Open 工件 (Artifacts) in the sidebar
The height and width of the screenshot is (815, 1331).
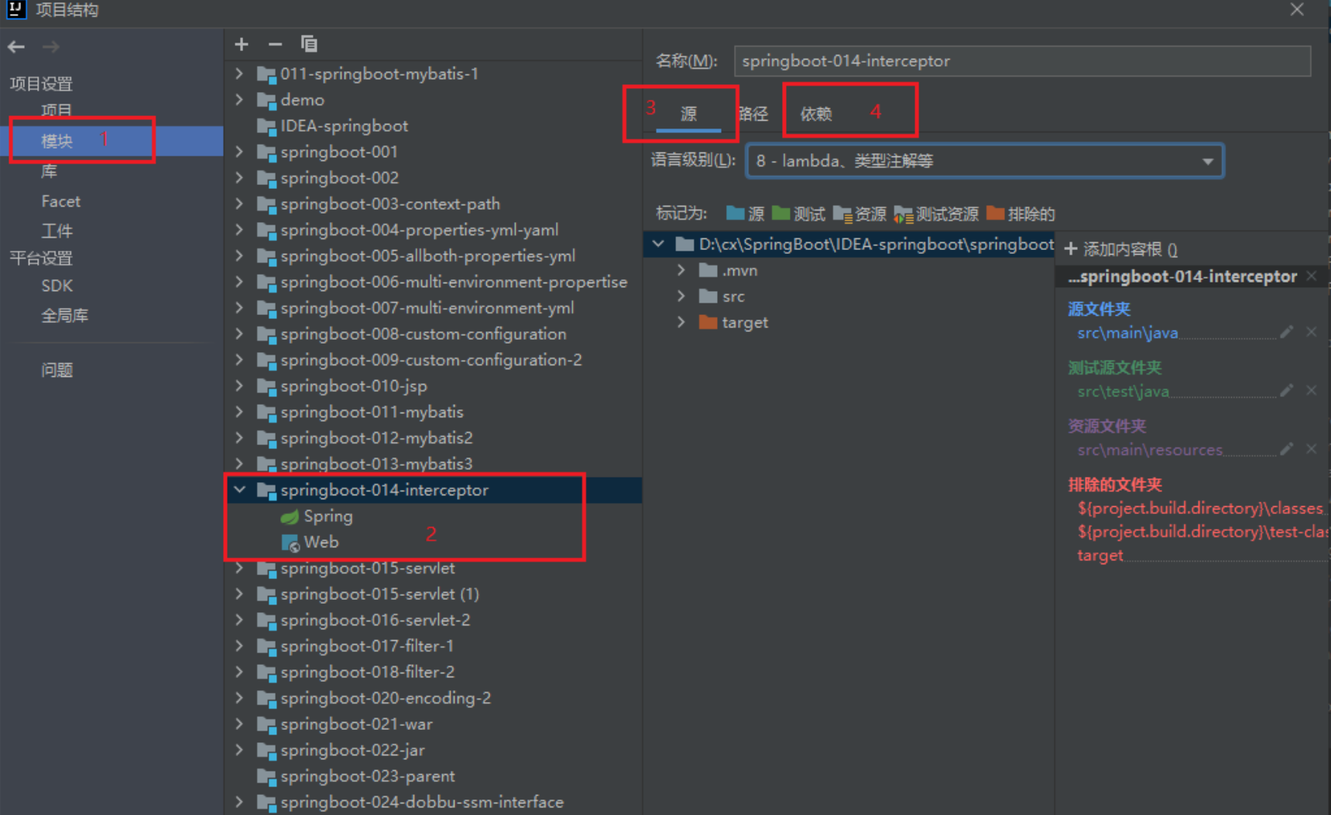pyautogui.click(x=57, y=231)
